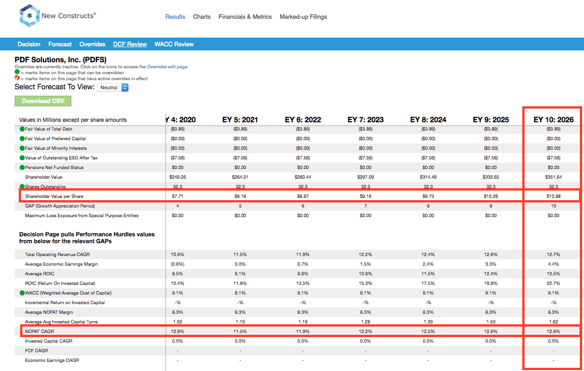
Task: Go to the WACC Review sub-tab
Action: [x=174, y=44]
